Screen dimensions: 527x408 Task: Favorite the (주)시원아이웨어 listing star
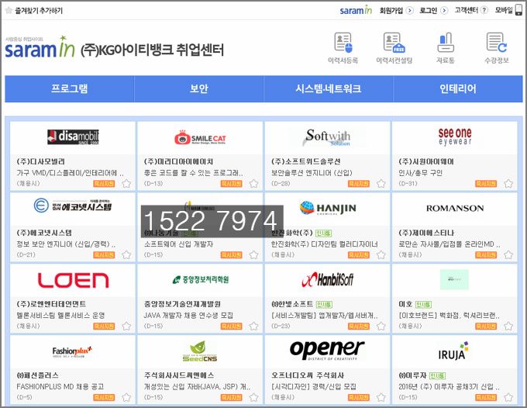click(x=508, y=184)
